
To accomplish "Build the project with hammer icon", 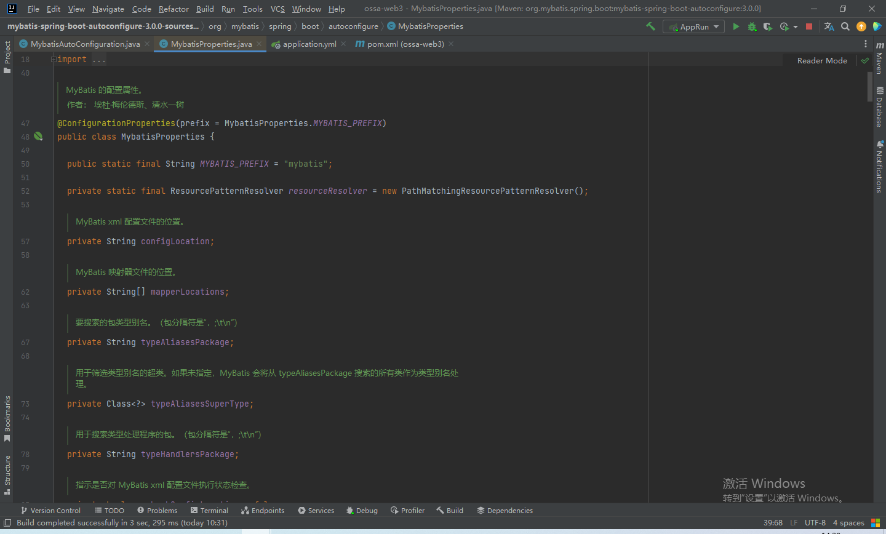I will pos(650,26).
